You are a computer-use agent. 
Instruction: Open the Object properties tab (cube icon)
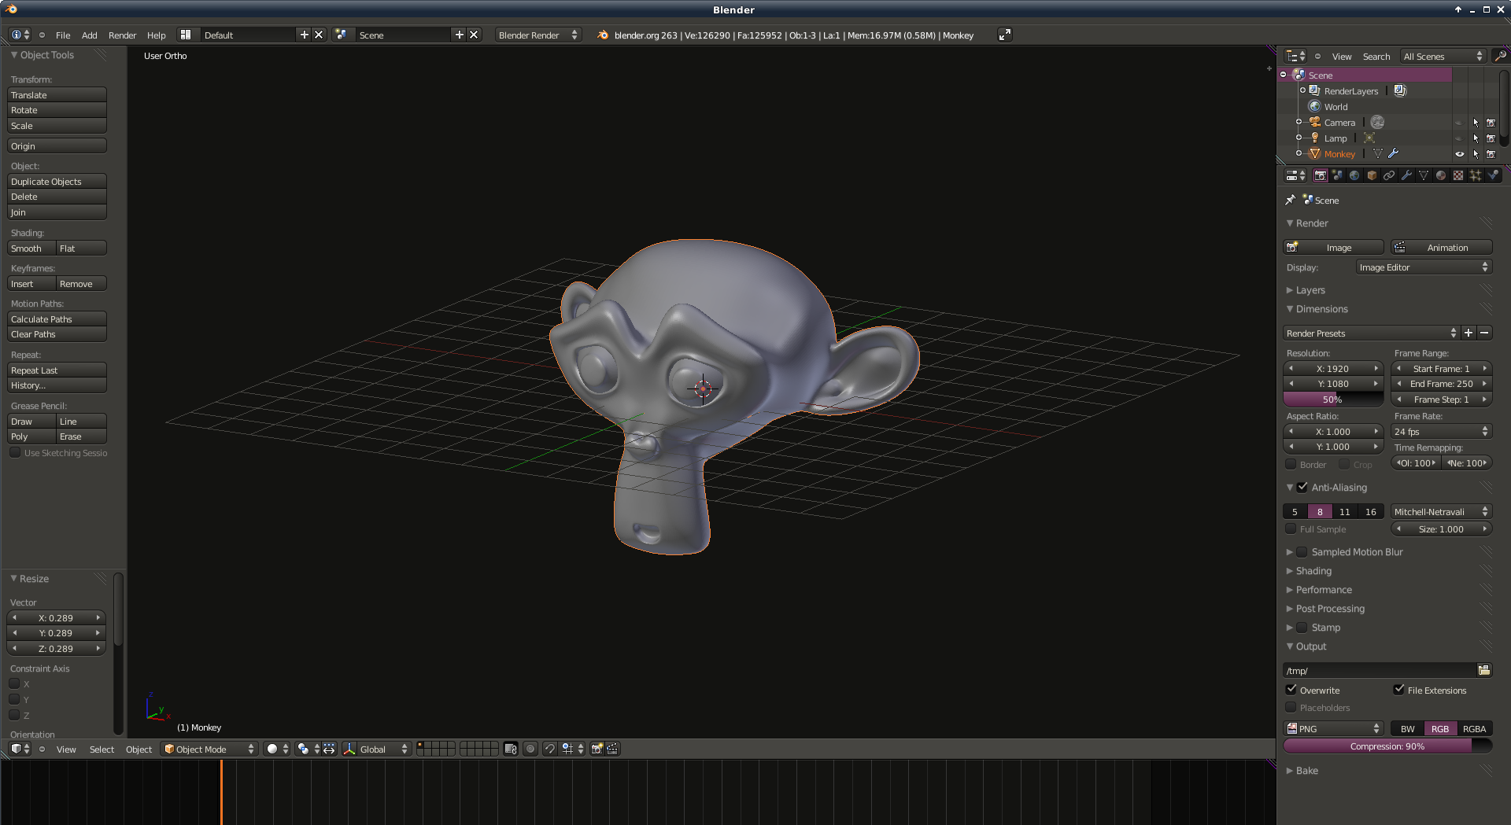coord(1372,175)
